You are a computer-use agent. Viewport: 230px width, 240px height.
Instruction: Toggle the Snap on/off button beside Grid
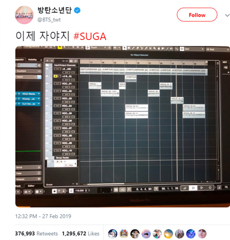click(182, 49)
